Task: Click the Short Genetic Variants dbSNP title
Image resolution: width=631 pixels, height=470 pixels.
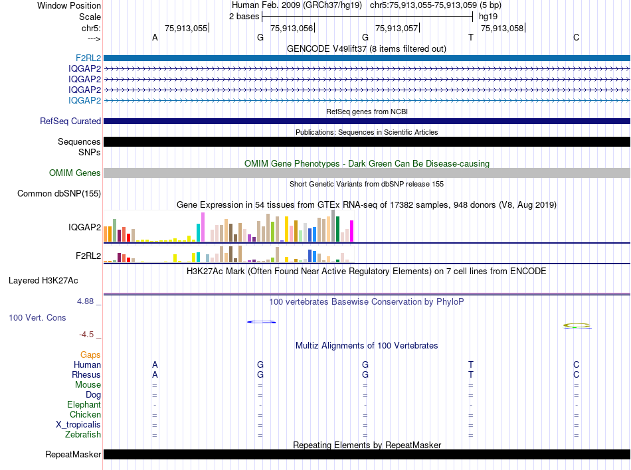Action: (x=367, y=184)
